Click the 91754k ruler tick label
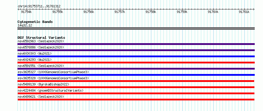 26,12
